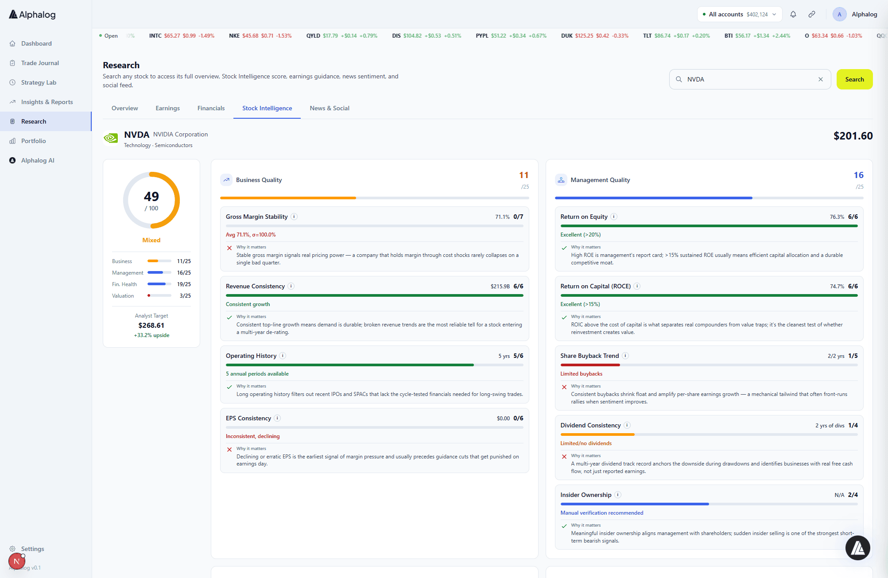Click the 'Mixed' rating label
Viewport: 888px width, 578px height.
point(151,240)
